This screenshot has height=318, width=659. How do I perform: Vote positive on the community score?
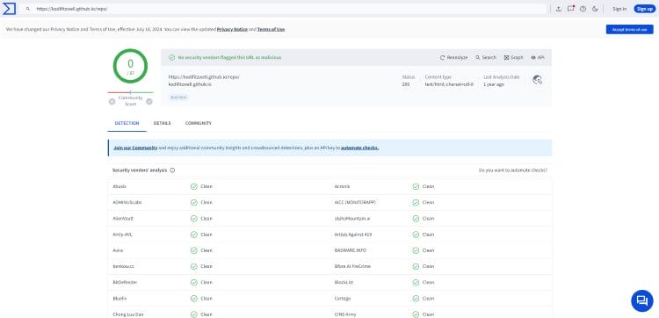click(x=149, y=102)
